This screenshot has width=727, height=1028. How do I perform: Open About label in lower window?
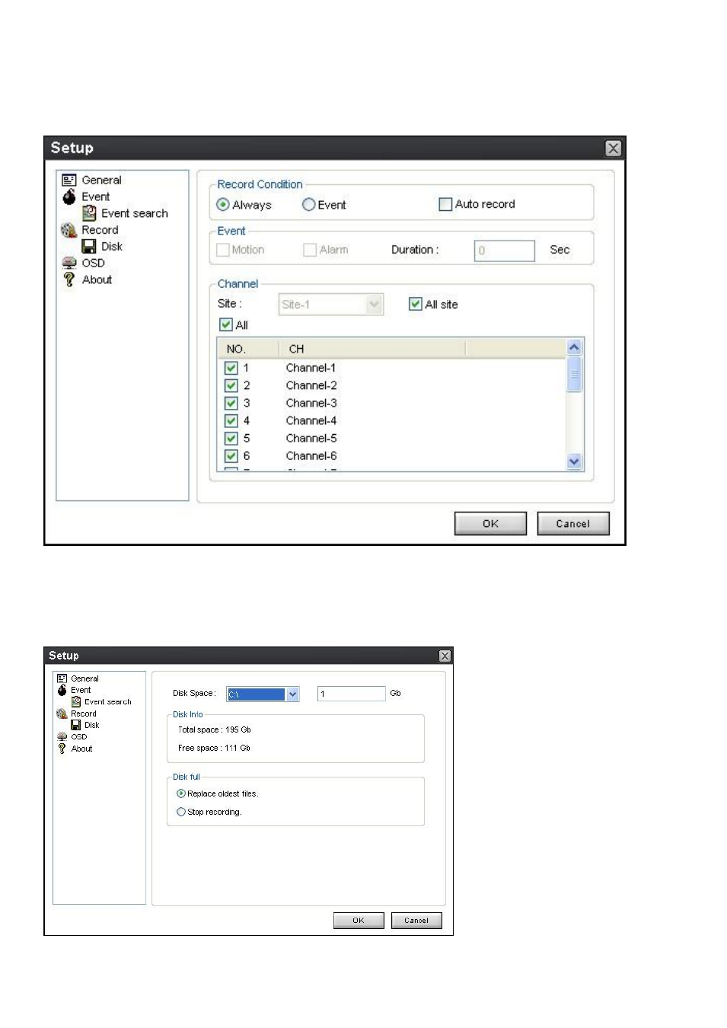click(x=81, y=749)
